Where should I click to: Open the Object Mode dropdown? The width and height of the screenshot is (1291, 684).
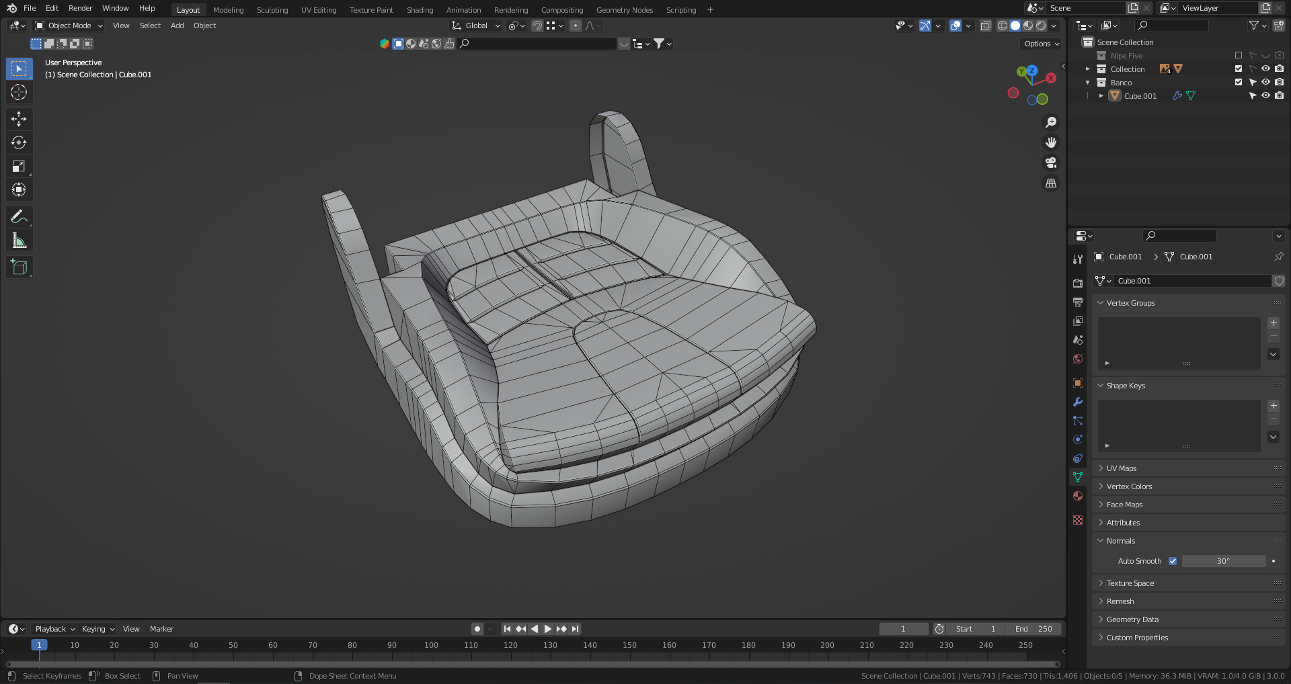[x=69, y=26]
